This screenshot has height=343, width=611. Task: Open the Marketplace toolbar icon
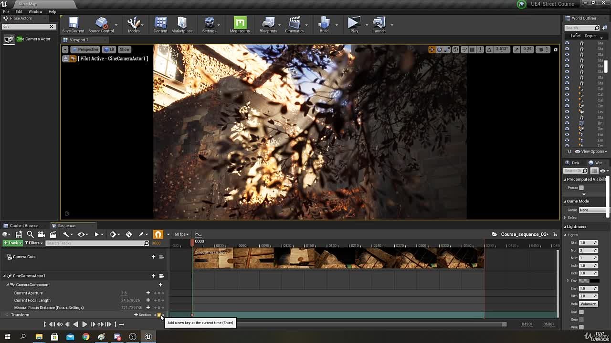[x=182, y=25]
